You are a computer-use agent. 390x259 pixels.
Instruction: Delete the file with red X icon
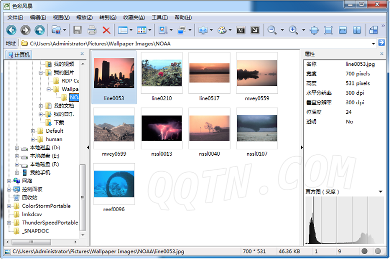tap(106, 30)
